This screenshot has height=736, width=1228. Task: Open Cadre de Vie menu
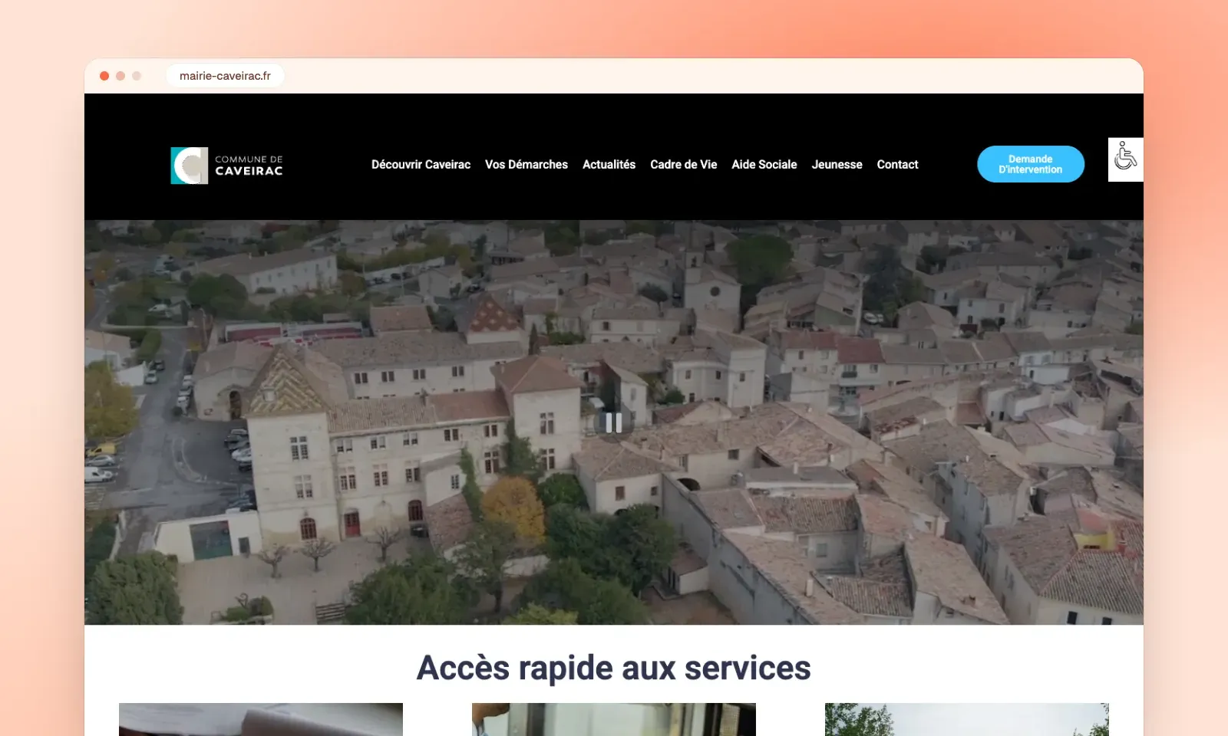(x=683, y=165)
